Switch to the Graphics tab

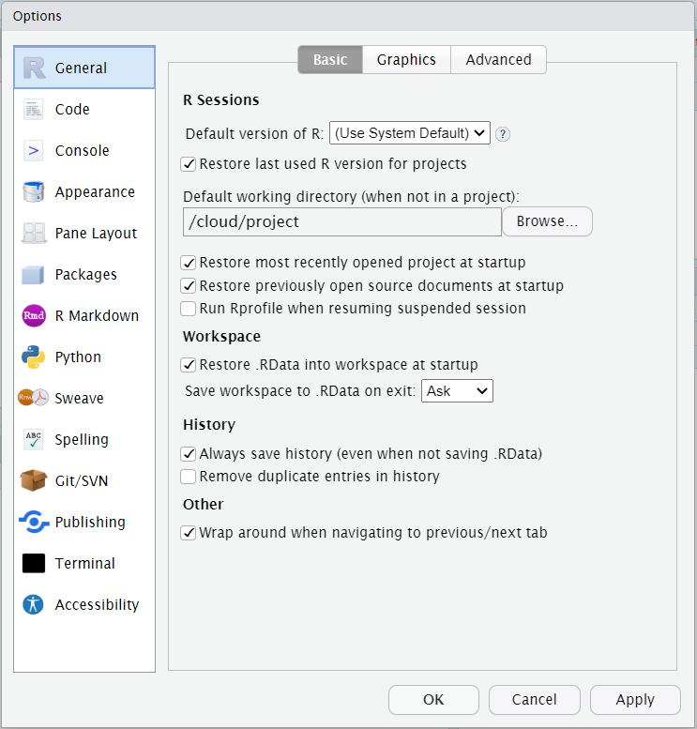click(406, 60)
